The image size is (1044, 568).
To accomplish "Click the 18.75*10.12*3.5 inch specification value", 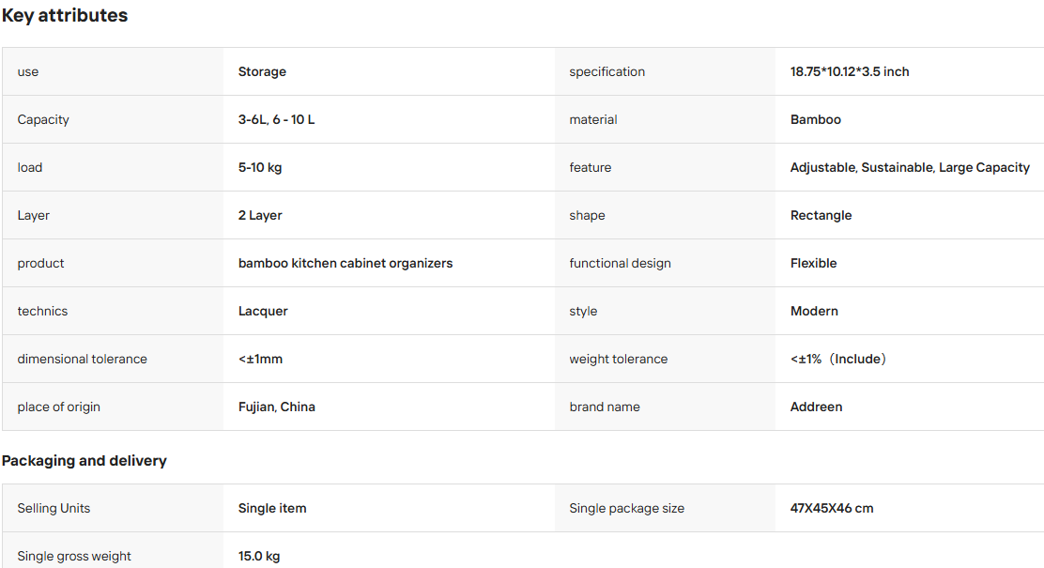I will point(850,71).
